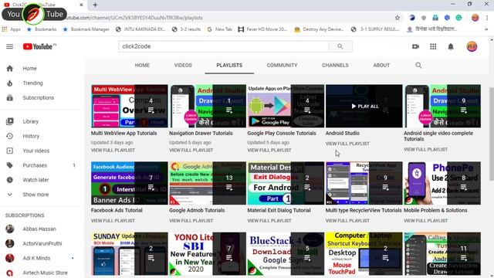This screenshot has height=278, width=494.
Task: View full playlist for Google Admob Tutorials
Action: click(191, 221)
